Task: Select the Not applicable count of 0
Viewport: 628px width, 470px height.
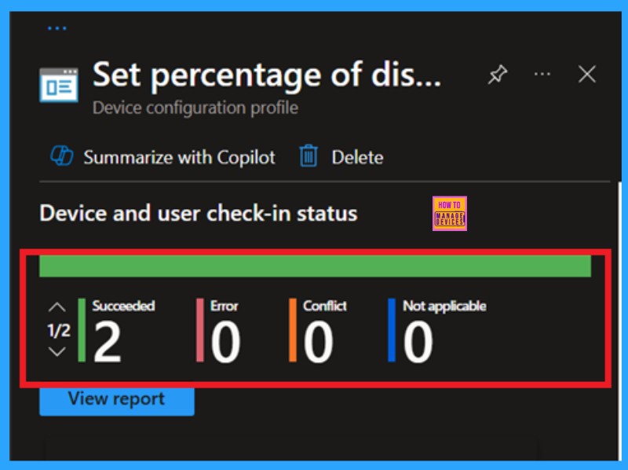Action: click(x=418, y=343)
